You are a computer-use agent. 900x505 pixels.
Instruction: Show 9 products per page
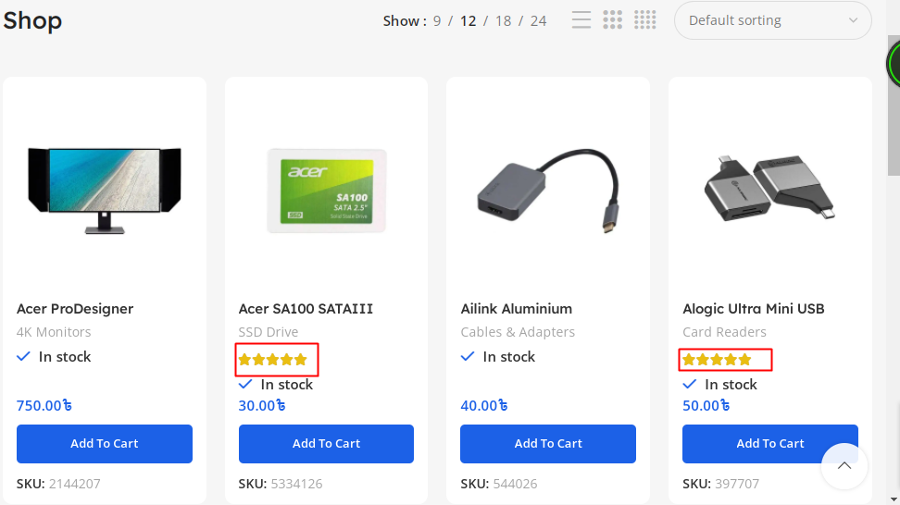tap(437, 20)
